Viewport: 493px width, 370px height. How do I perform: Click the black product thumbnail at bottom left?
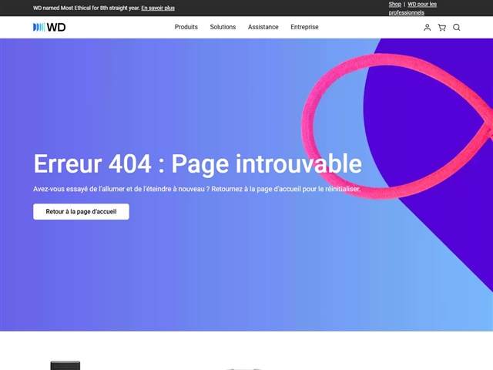(x=65, y=365)
